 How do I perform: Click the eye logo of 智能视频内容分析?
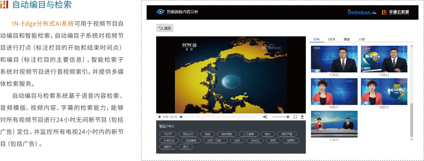(161, 12)
